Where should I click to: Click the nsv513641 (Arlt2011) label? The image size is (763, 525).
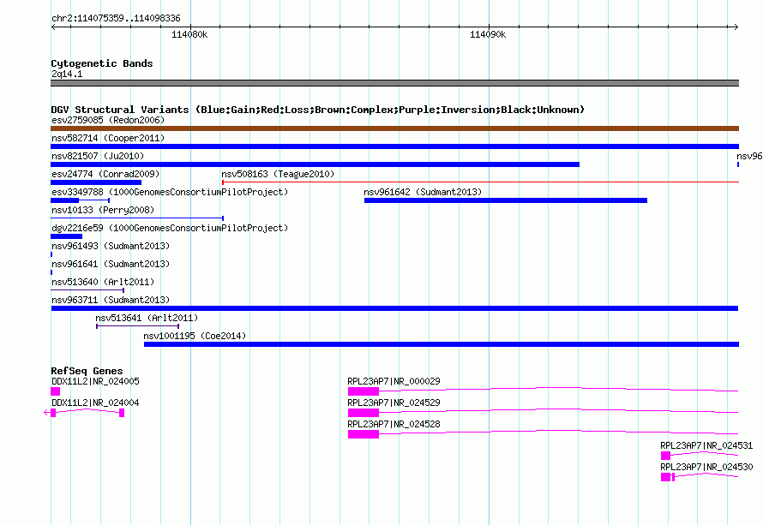147,318
